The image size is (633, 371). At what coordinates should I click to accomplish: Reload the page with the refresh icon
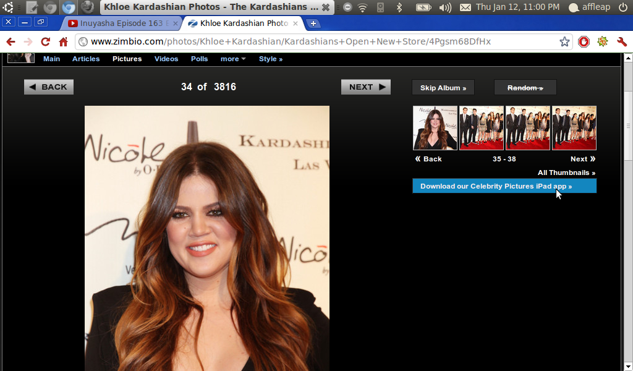pos(46,41)
